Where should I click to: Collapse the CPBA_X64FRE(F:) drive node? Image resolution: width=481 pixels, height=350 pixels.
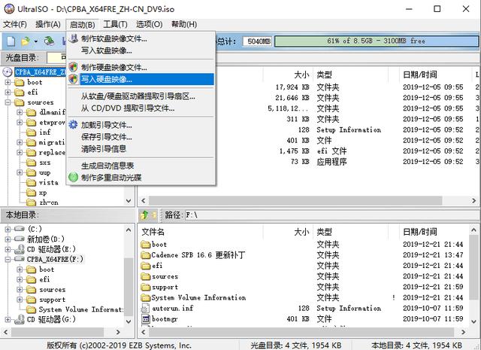click(8, 260)
